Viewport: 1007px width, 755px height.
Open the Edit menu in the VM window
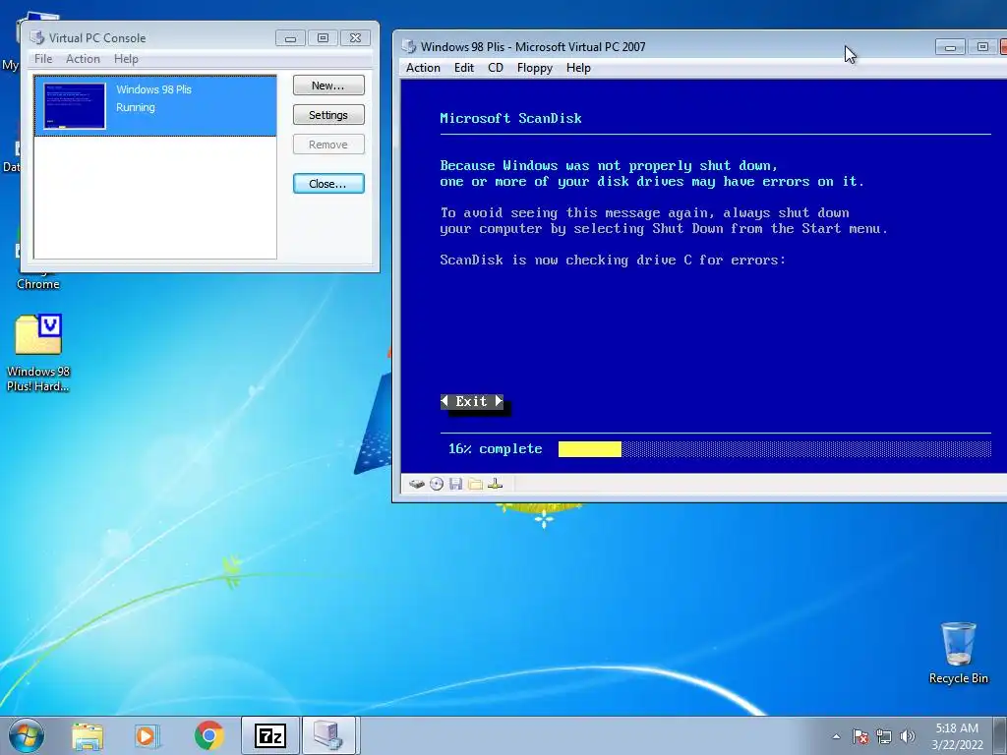click(x=464, y=68)
